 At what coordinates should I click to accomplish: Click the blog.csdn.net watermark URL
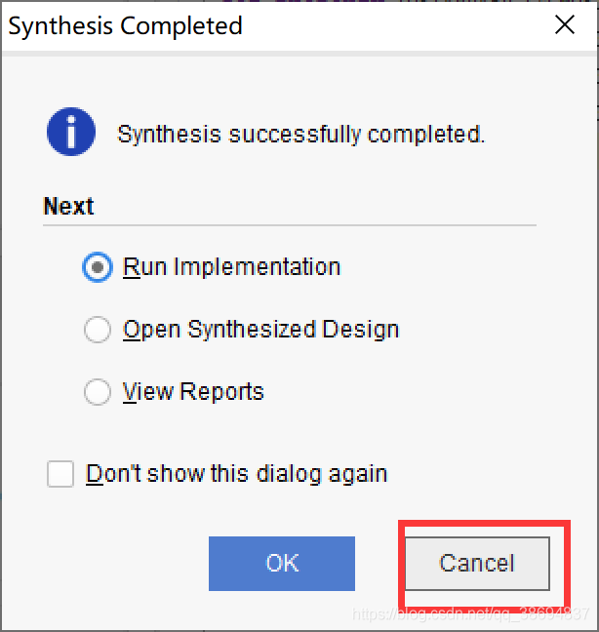tap(471, 614)
